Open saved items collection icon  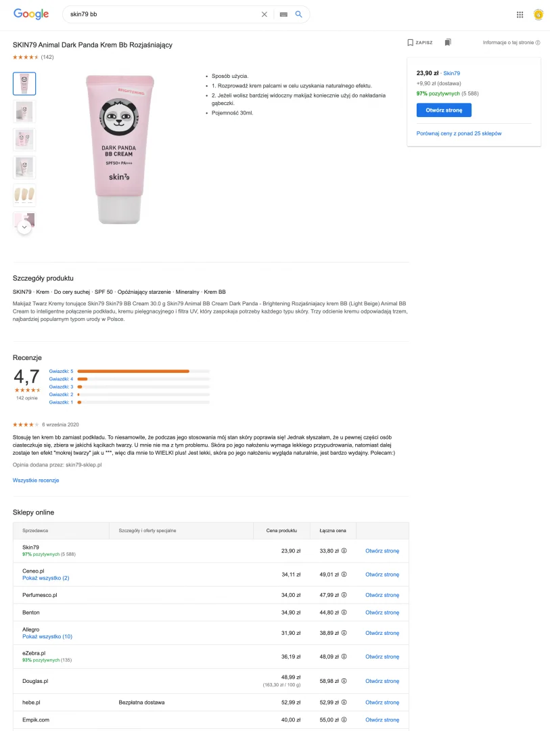click(448, 43)
